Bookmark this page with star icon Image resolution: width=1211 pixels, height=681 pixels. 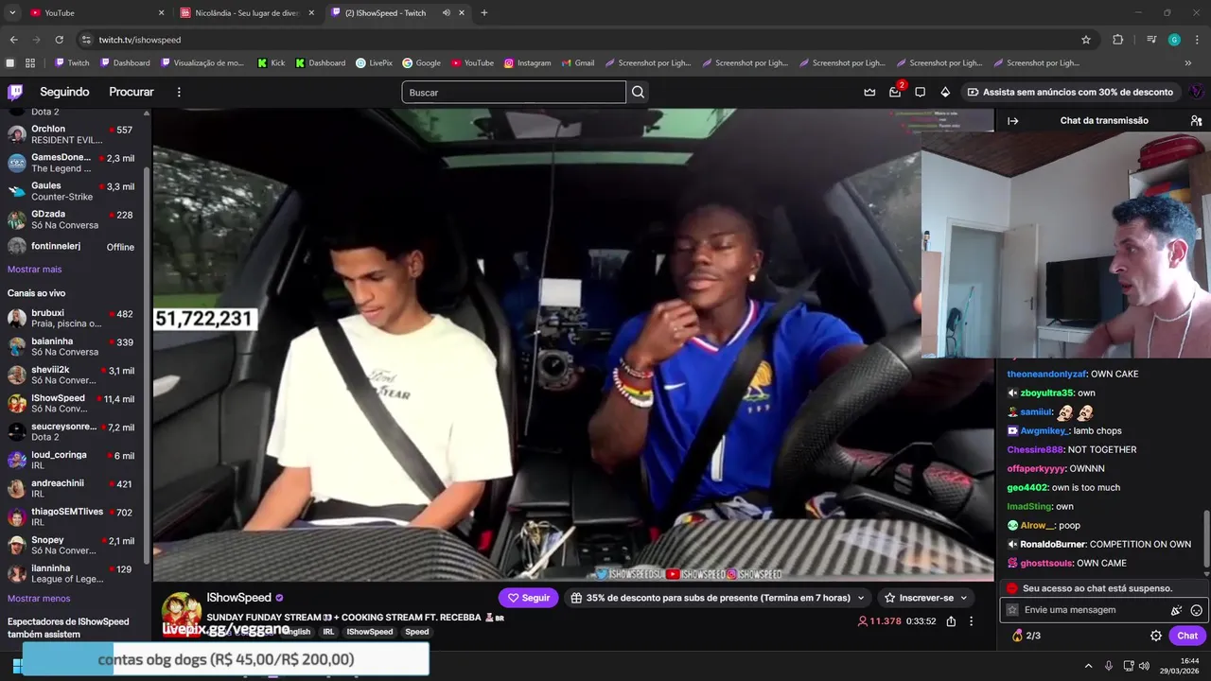[x=1086, y=40]
